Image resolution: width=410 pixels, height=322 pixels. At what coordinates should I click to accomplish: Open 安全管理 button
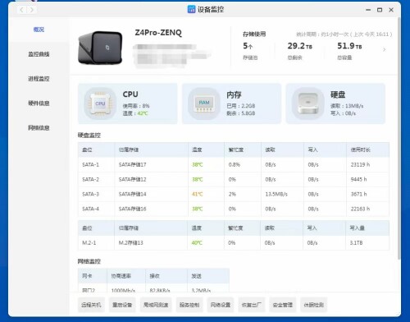click(x=283, y=305)
